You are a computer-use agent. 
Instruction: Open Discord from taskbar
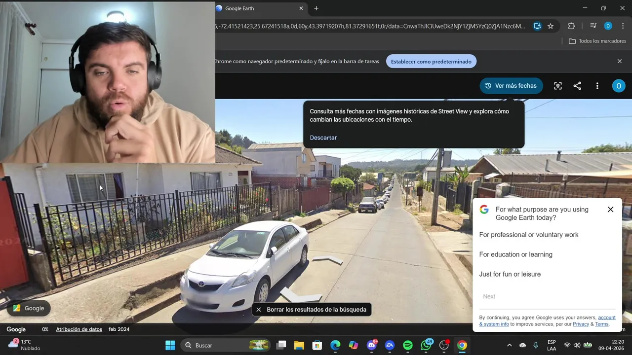coord(372,345)
